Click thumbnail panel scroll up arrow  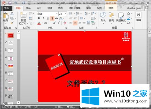[18, 32]
